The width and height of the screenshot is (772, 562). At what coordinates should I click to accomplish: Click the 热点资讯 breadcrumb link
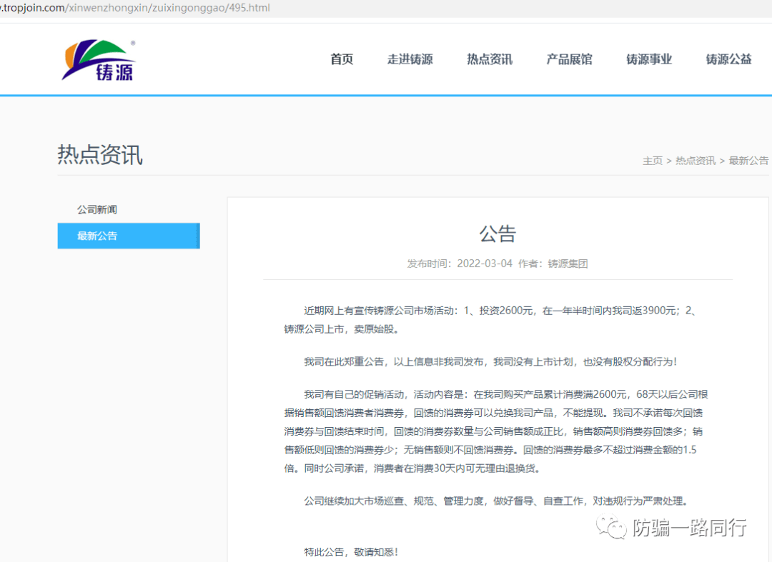click(696, 161)
